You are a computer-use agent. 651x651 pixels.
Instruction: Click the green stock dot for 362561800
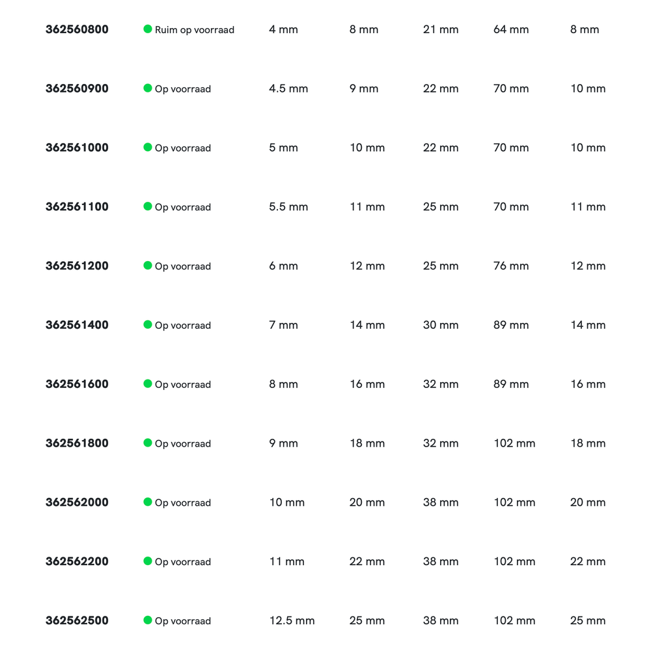coord(148,443)
